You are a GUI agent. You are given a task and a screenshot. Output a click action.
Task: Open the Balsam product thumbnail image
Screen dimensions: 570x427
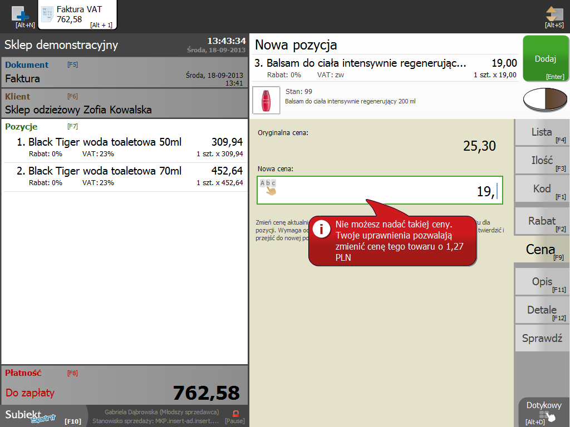click(266, 100)
